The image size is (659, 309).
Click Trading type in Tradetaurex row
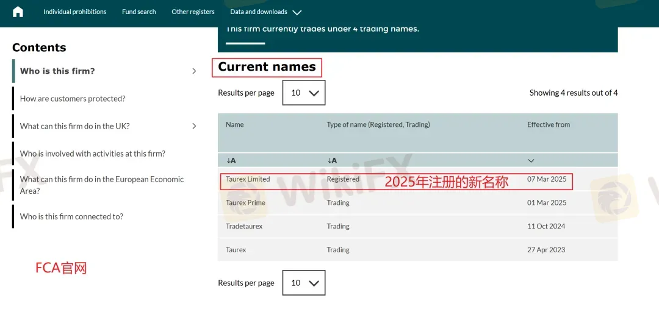tap(338, 226)
